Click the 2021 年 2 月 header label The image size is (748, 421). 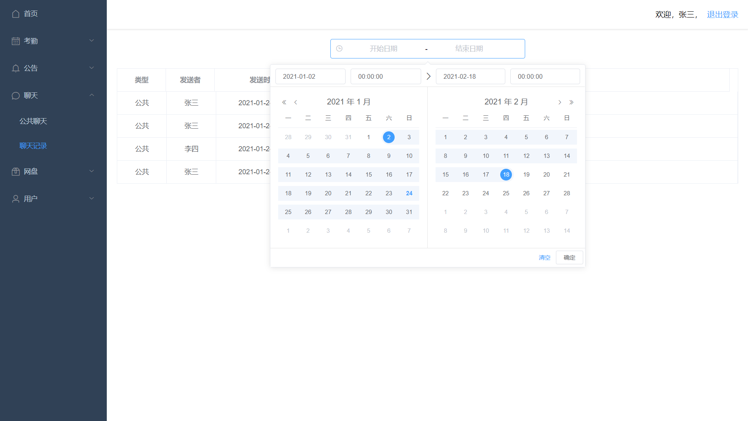506,102
